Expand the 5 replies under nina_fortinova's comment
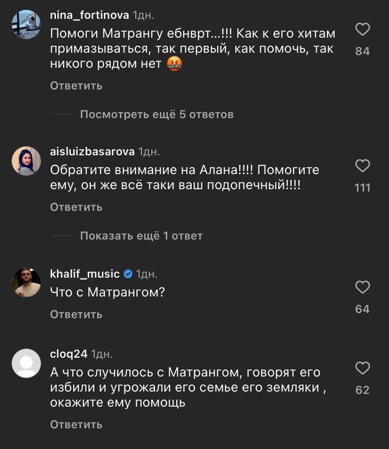Image resolution: width=389 pixels, height=449 pixels. (x=157, y=114)
